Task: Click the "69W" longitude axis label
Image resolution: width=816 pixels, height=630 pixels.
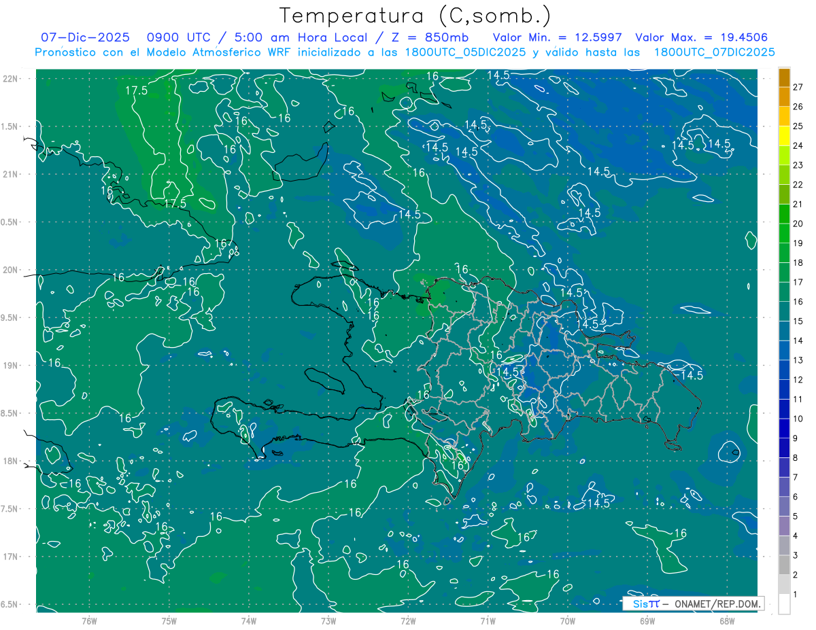Action: point(647,621)
